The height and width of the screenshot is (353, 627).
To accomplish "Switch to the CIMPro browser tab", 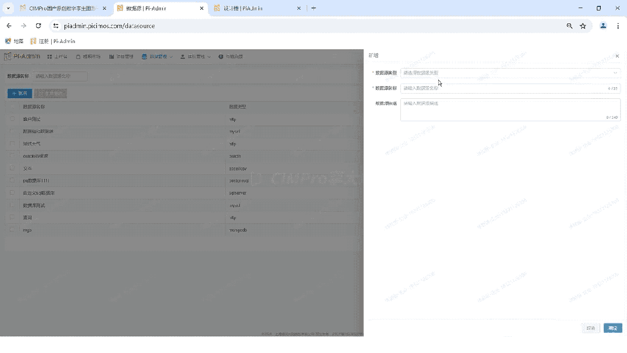I will pos(63,8).
